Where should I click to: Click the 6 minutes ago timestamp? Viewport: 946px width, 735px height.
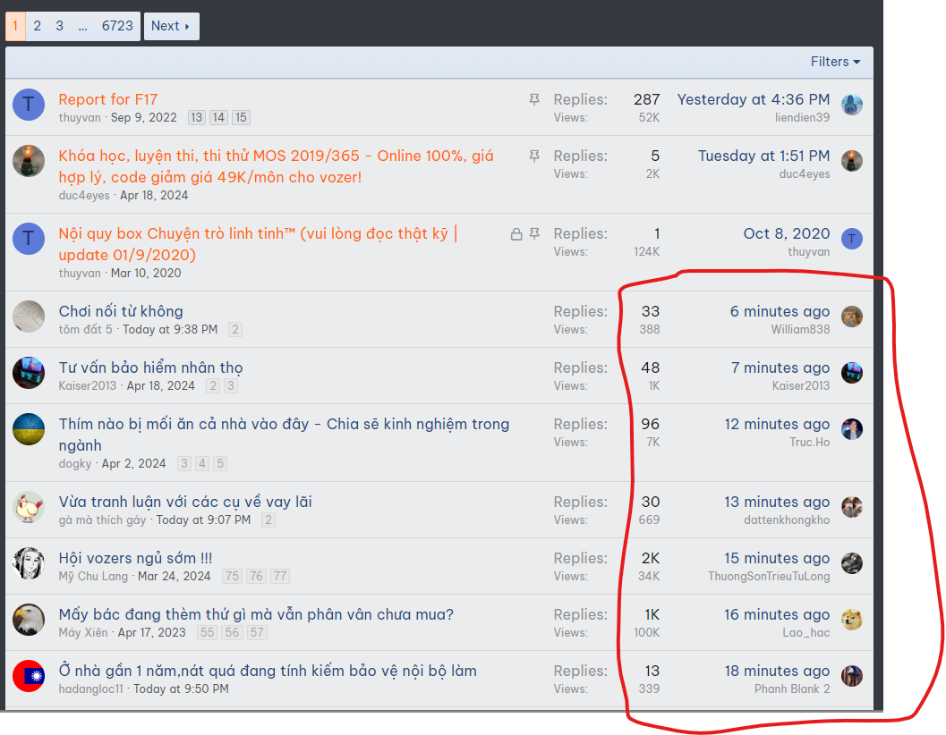(x=780, y=311)
